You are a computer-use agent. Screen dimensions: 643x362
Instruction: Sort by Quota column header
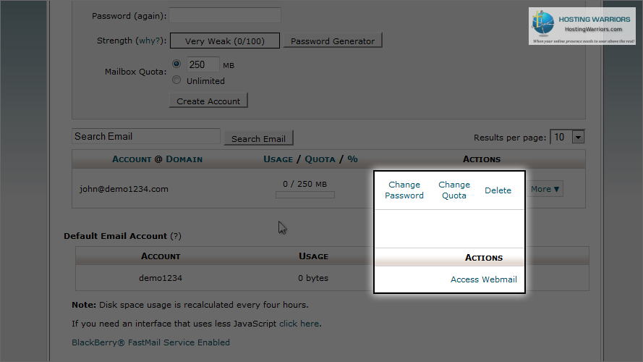(x=320, y=159)
